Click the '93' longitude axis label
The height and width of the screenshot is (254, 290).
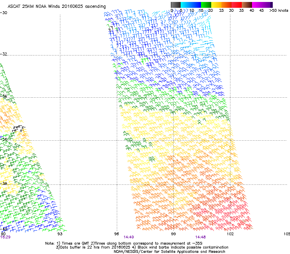tap(60, 234)
